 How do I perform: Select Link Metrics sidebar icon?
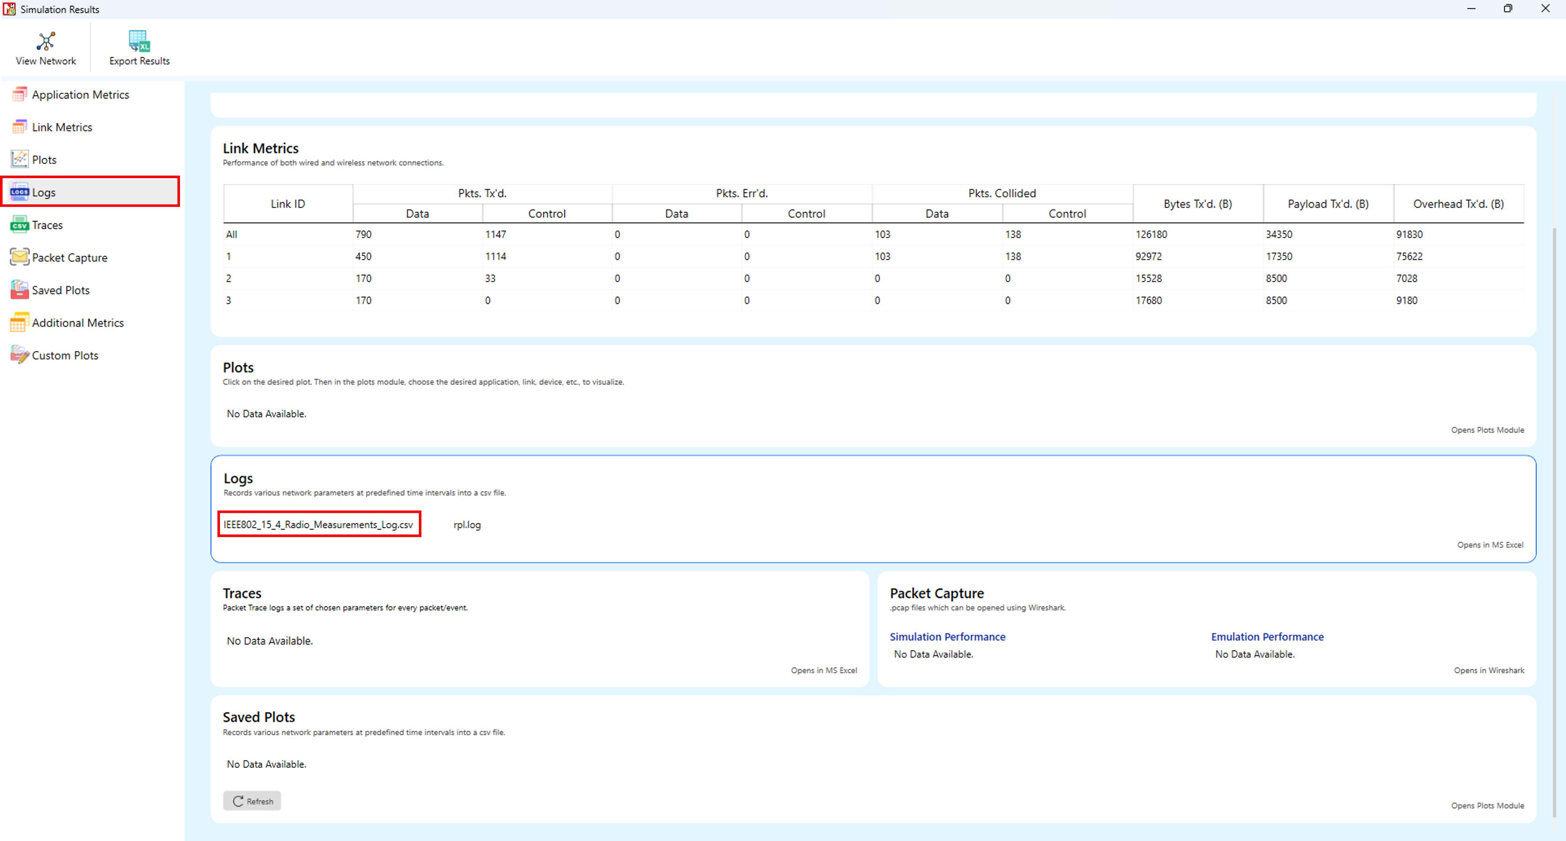pos(20,127)
